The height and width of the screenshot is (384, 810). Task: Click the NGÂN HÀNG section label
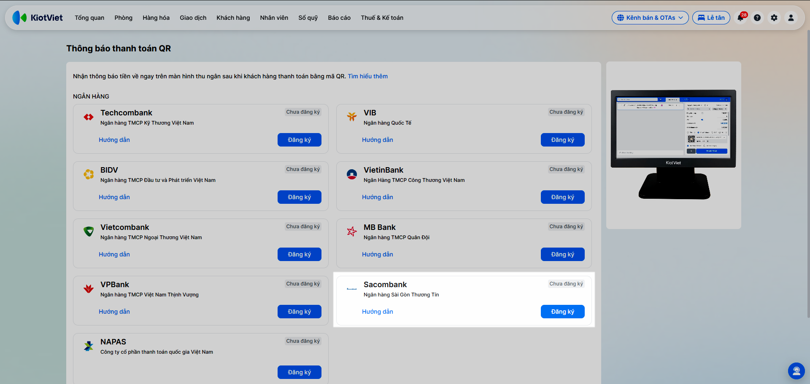tap(91, 96)
